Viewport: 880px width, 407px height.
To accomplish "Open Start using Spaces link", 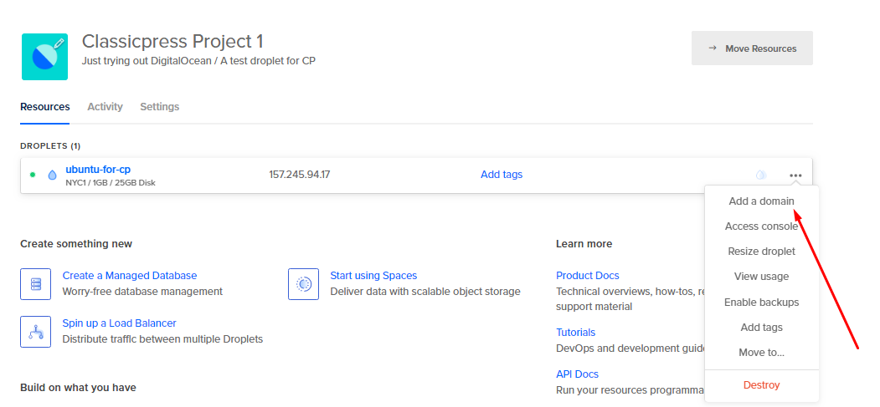I will click(373, 276).
